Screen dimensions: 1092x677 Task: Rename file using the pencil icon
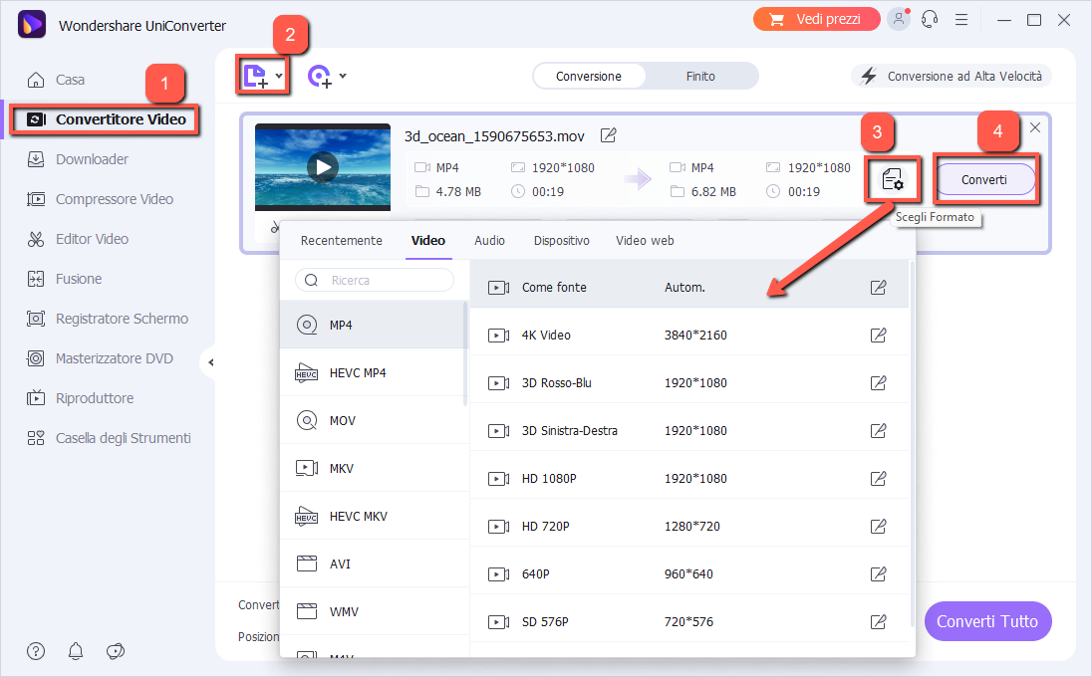click(608, 135)
